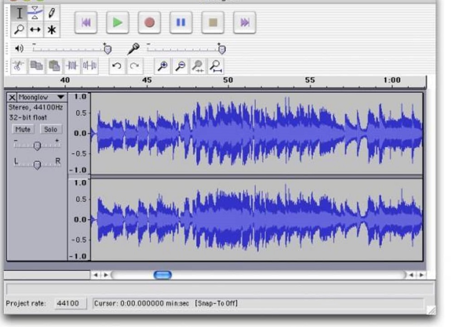The width and height of the screenshot is (451, 327).
Task: Click the timeline ruler at 45
Action: coord(147,80)
